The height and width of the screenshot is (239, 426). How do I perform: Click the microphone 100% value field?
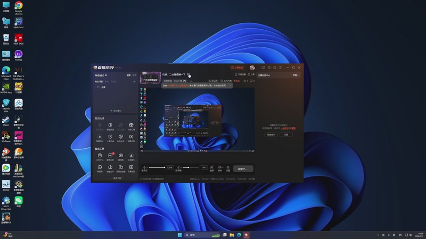tap(169, 167)
